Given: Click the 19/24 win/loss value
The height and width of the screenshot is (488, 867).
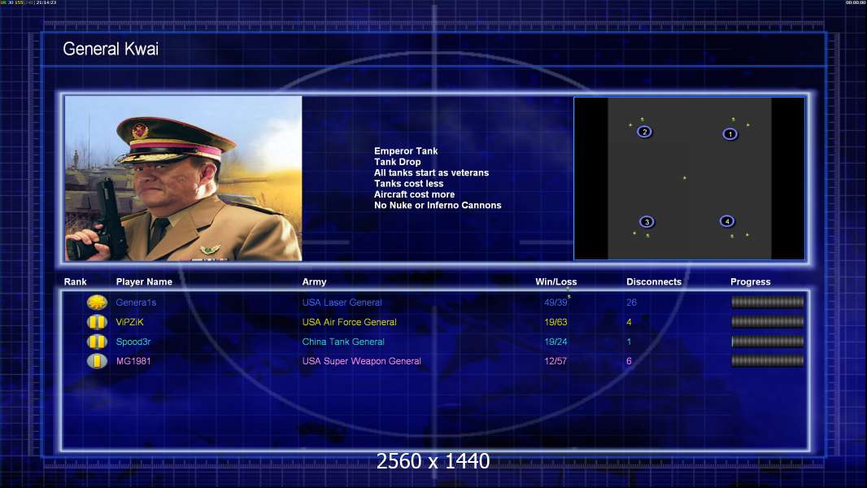Looking at the screenshot, I should (x=555, y=342).
